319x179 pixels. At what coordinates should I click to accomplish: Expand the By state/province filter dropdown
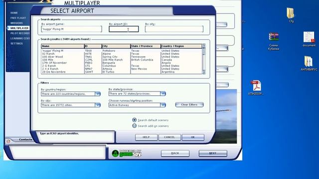tap(163, 93)
